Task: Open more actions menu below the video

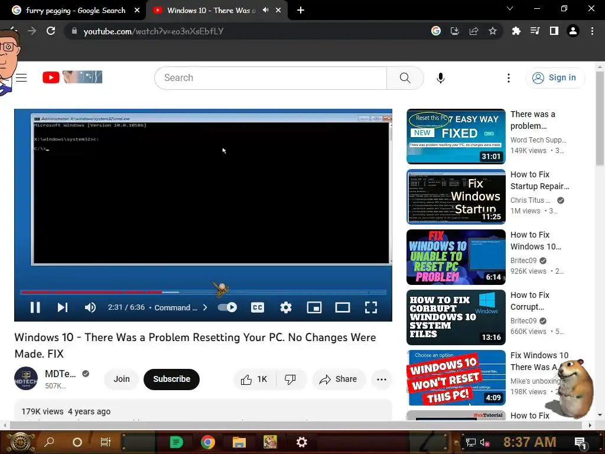Action: point(382,380)
